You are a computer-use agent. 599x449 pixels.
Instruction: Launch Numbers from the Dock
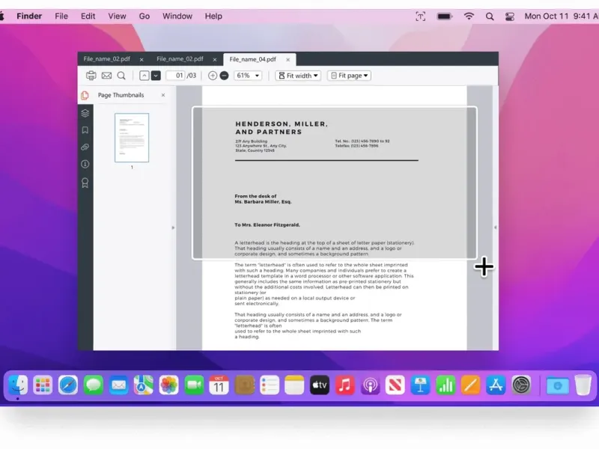tap(446, 385)
